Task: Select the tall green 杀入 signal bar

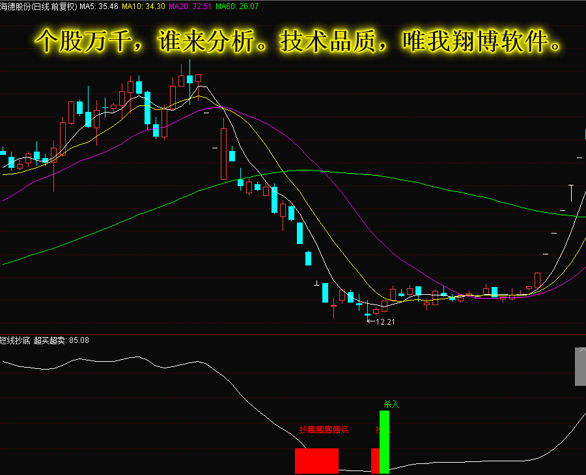Action: [x=384, y=442]
